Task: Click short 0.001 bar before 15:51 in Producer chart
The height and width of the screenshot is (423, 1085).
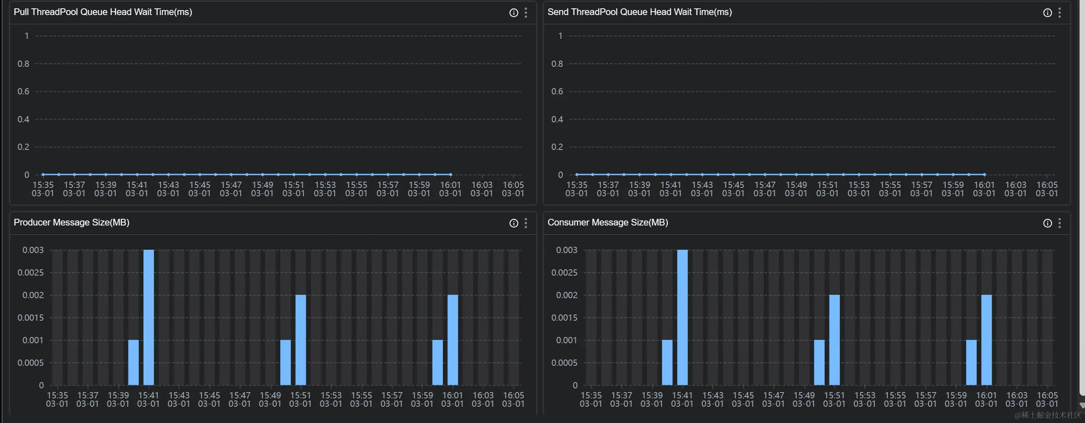Action: pyautogui.click(x=286, y=362)
